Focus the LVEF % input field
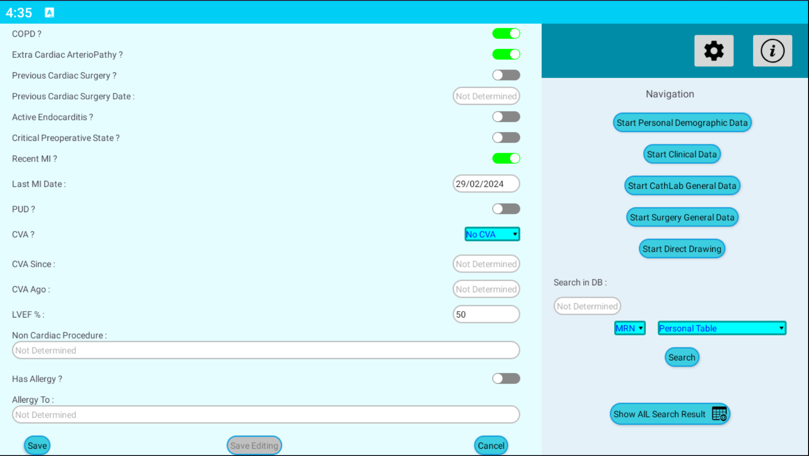 click(x=486, y=314)
